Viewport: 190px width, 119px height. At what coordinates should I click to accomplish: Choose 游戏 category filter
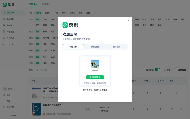pos(152,19)
